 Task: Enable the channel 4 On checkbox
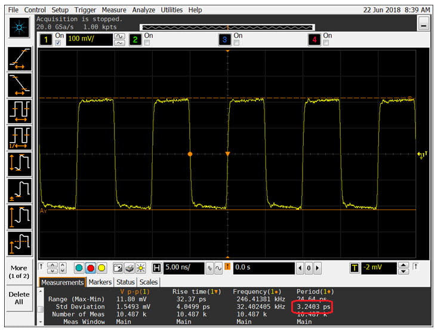click(x=326, y=43)
